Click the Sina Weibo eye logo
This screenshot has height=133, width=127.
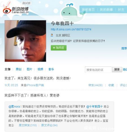[x=7, y=10]
